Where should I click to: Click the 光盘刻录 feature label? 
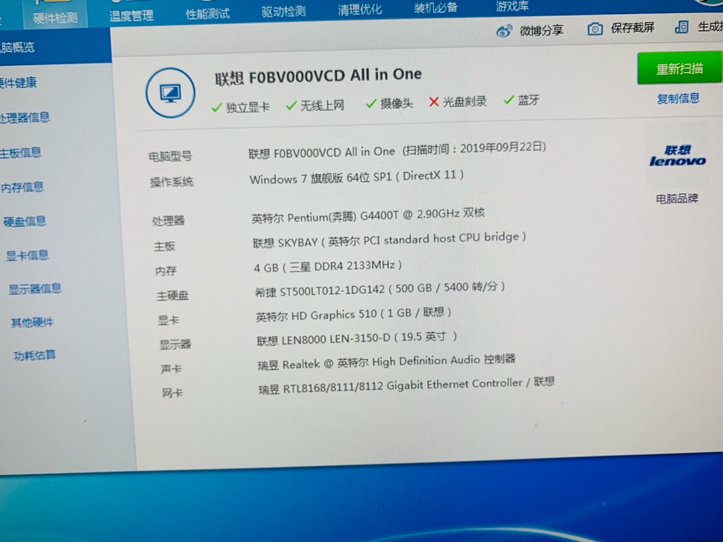click(x=465, y=102)
